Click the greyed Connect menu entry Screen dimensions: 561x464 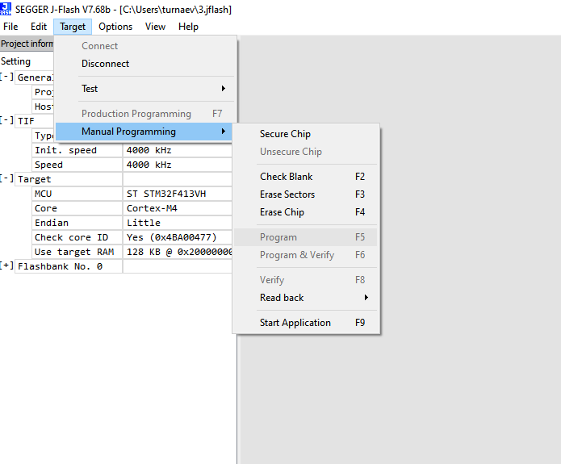click(146, 46)
